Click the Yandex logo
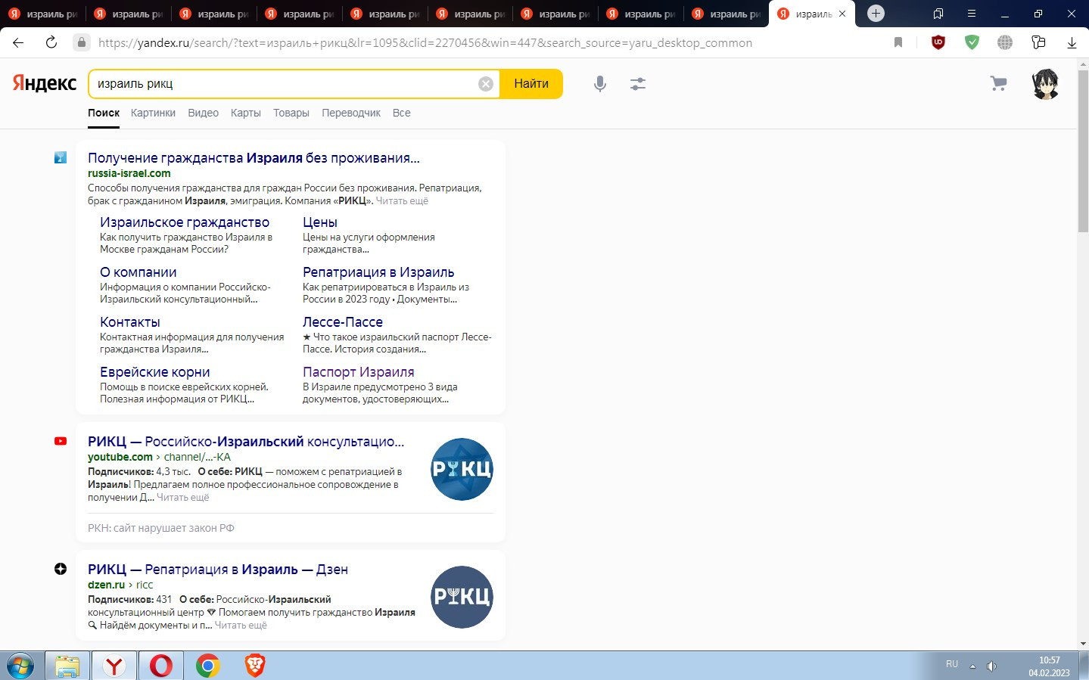The width and height of the screenshot is (1089, 680). coord(45,83)
